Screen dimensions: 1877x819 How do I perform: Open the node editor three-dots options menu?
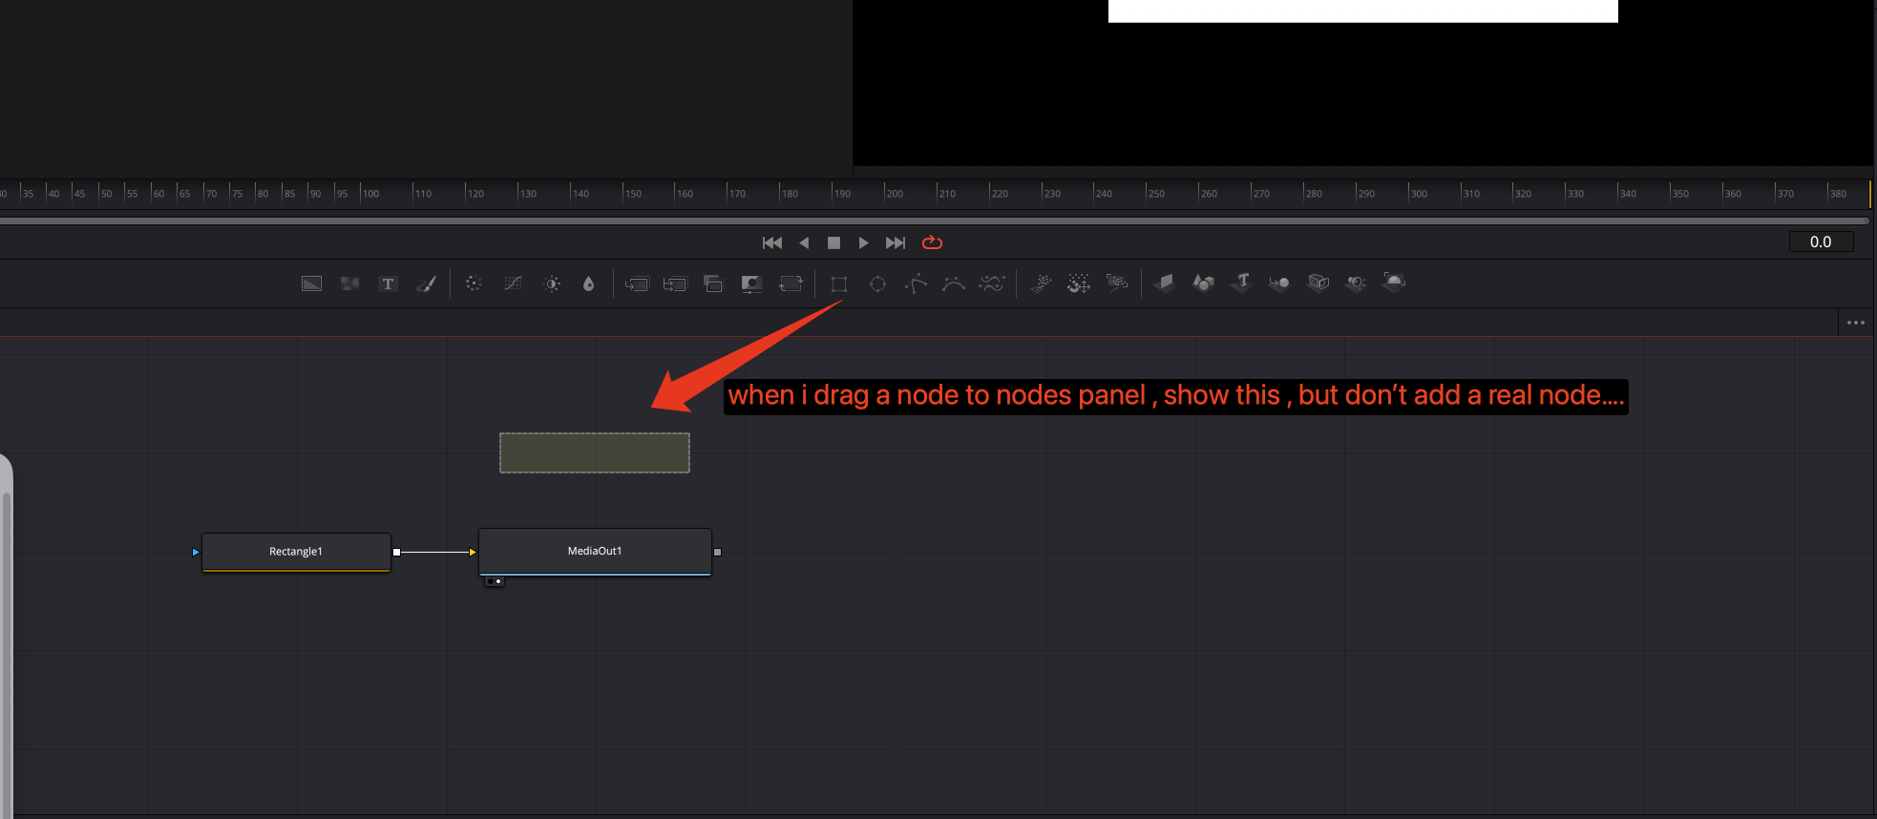click(x=1856, y=323)
